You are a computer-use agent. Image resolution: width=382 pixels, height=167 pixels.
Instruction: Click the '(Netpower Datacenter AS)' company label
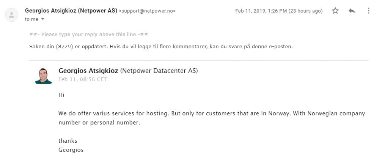159,71
